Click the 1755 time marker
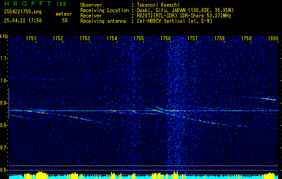The height and width of the screenshot is (179, 282). [139, 38]
